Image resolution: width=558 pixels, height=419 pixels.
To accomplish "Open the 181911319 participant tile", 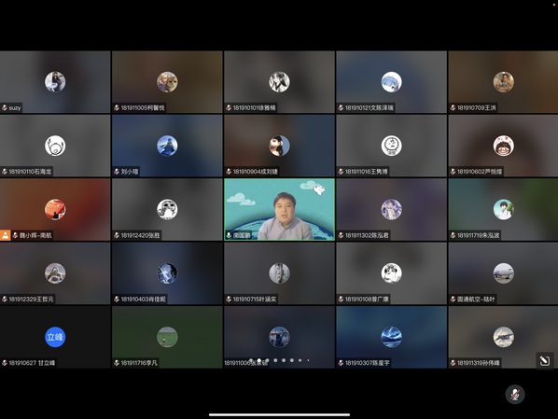I will pos(503,337).
